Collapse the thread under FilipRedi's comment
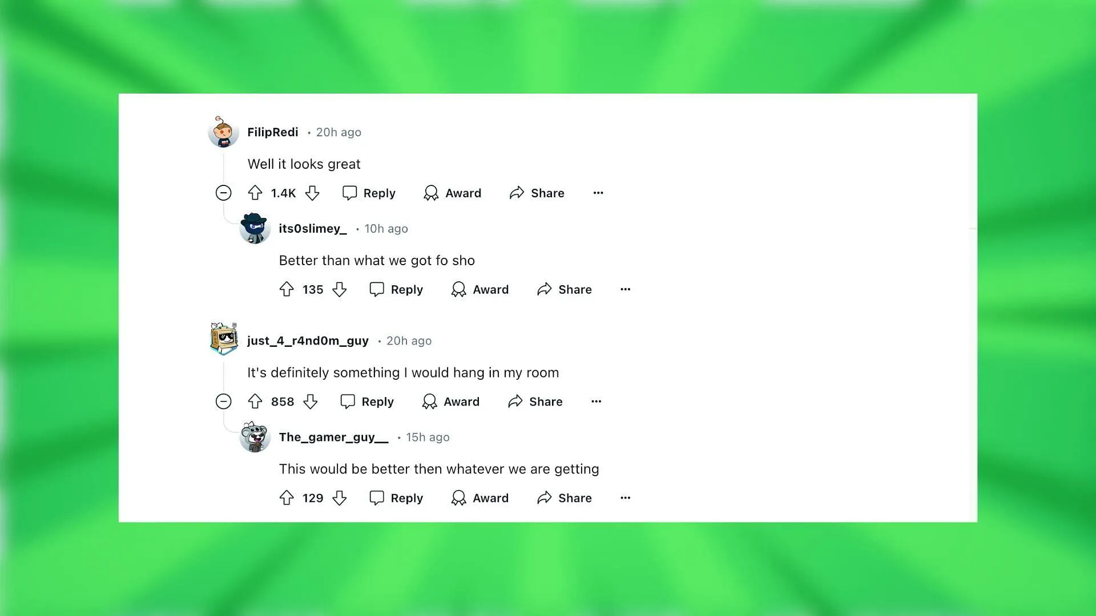 click(x=224, y=193)
